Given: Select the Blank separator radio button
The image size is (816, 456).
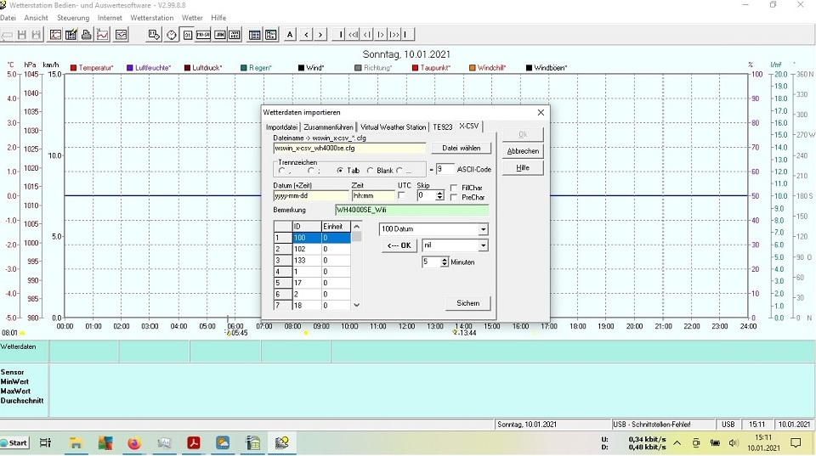Looking at the screenshot, I should pos(371,171).
